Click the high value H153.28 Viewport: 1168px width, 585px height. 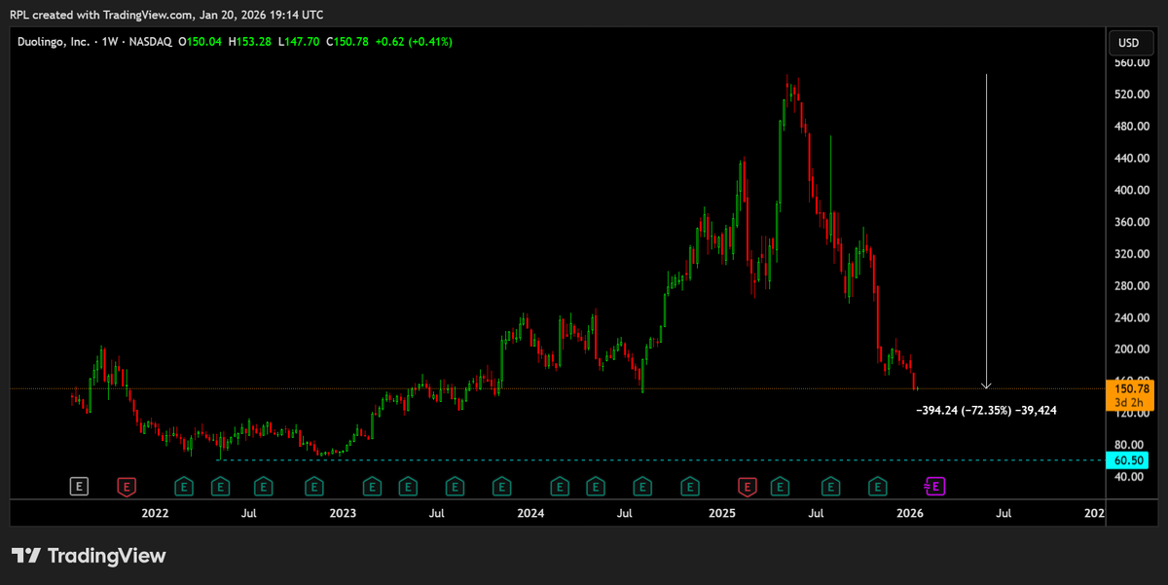click(249, 42)
